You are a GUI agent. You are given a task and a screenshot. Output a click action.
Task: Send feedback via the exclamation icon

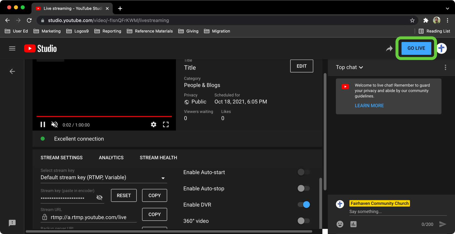point(12,223)
